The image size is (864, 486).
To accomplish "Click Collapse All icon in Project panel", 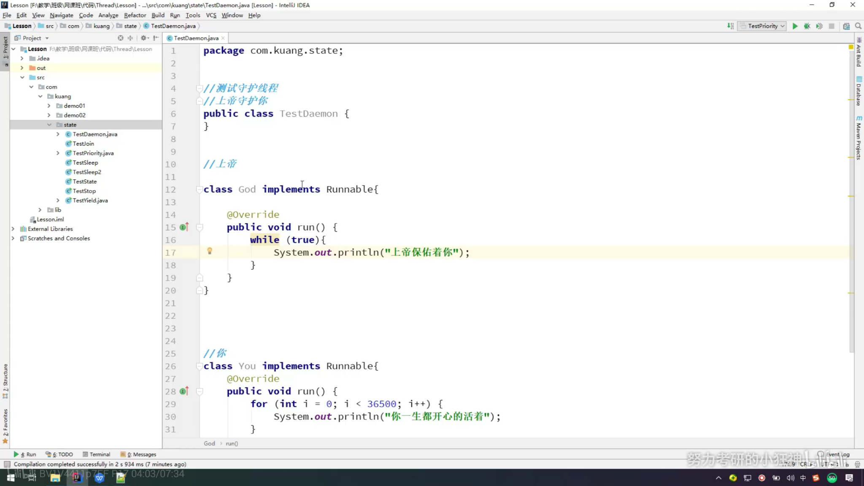I will (x=130, y=38).
